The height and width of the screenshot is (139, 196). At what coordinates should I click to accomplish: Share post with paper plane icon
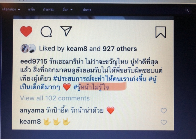click(x=66, y=31)
